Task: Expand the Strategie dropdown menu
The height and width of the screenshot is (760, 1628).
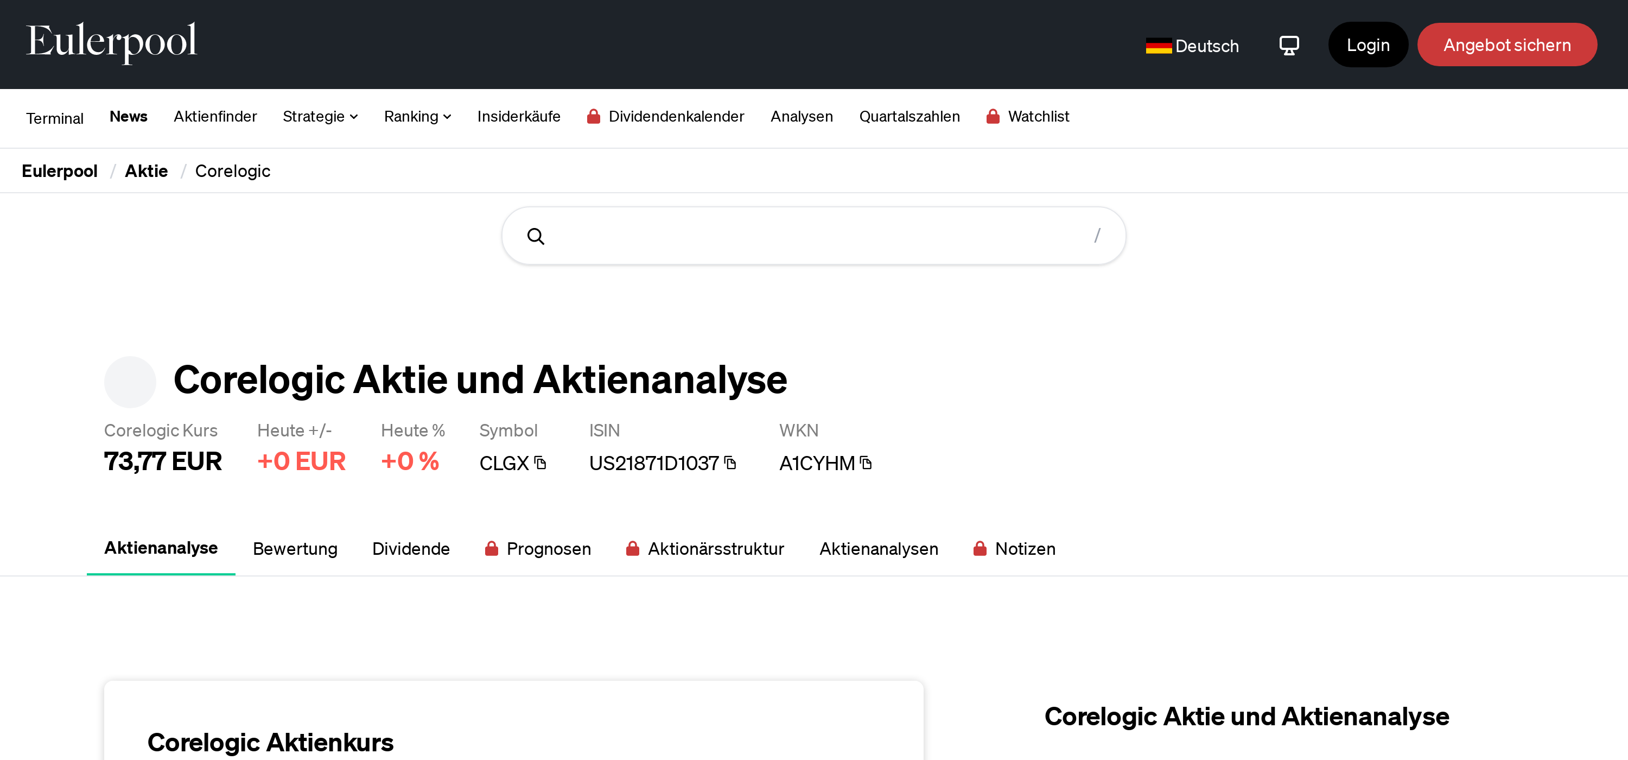Action: (x=320, y=116)
